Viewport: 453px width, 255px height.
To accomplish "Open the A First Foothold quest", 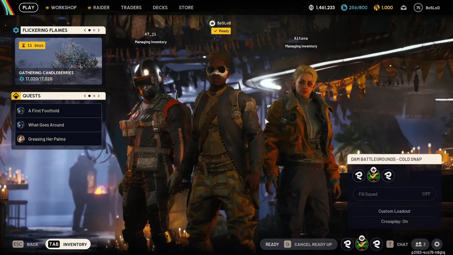I will [x=58, y=110].
